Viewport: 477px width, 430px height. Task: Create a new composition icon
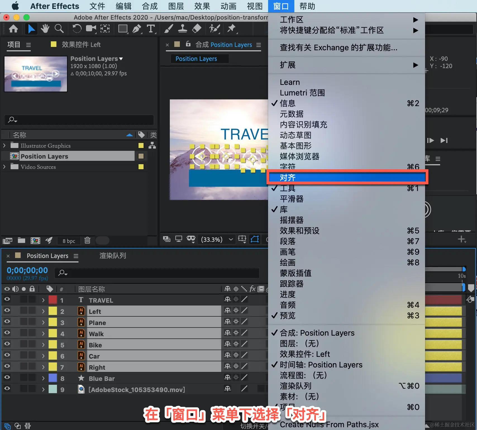click(35, 240)
